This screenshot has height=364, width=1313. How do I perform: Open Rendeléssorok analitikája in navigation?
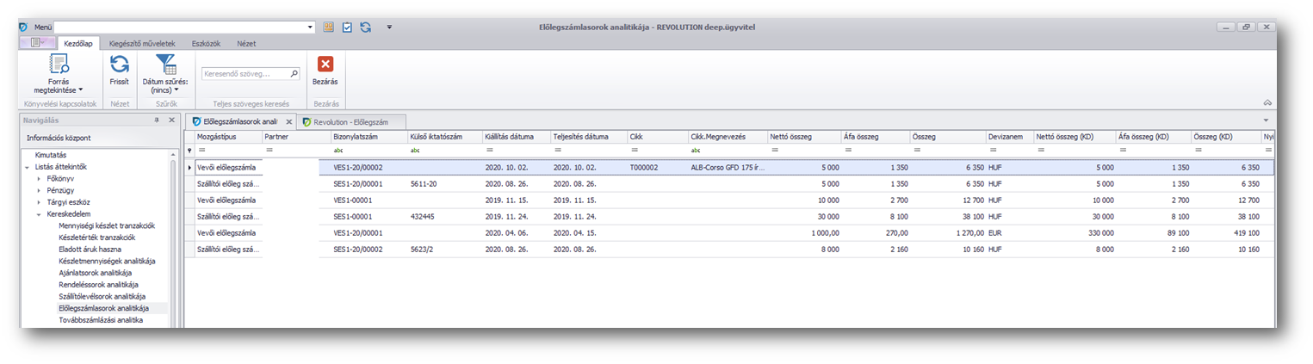click(x=98, y=285)
